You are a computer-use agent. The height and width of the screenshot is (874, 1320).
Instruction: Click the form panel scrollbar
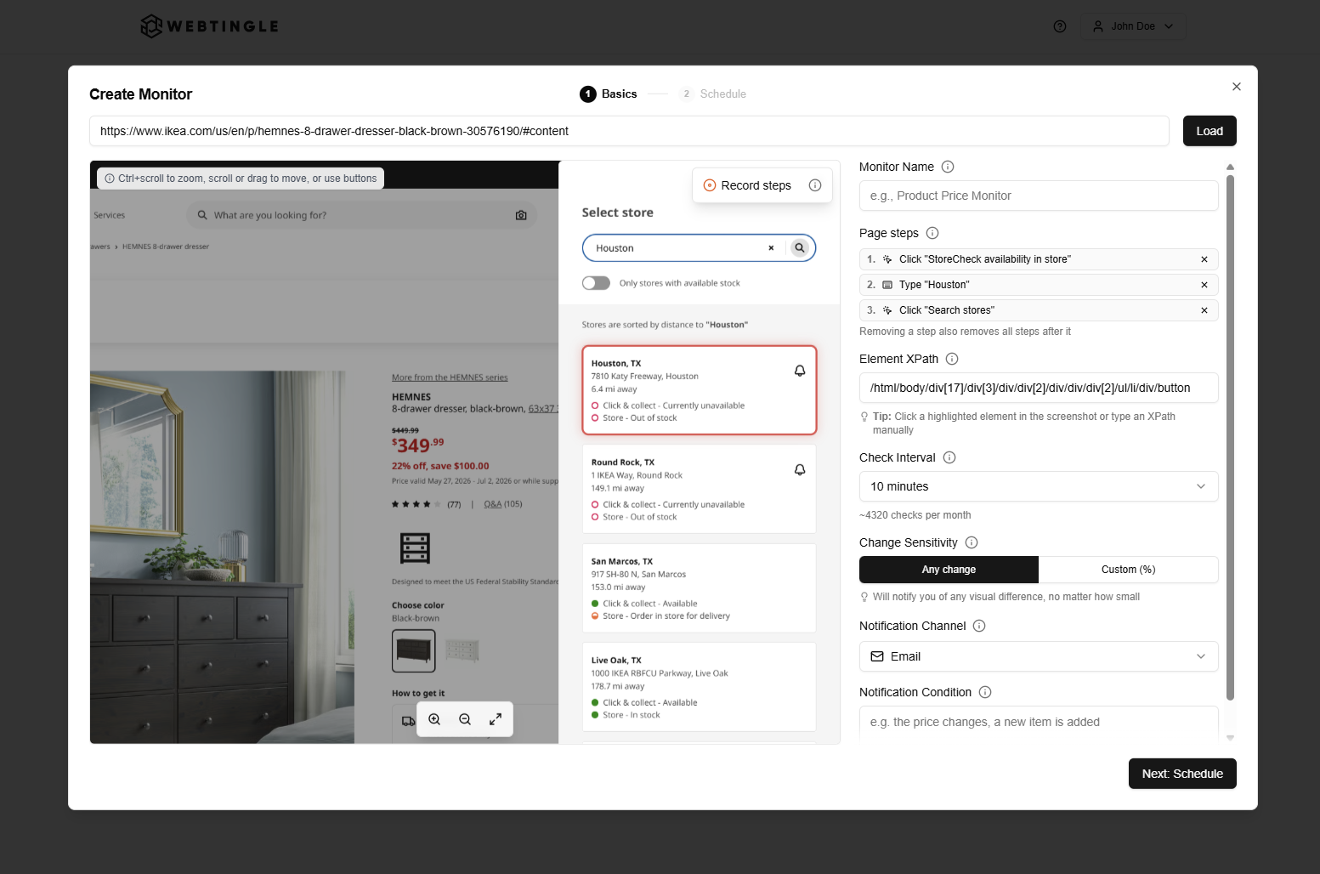click(1230, 438)
